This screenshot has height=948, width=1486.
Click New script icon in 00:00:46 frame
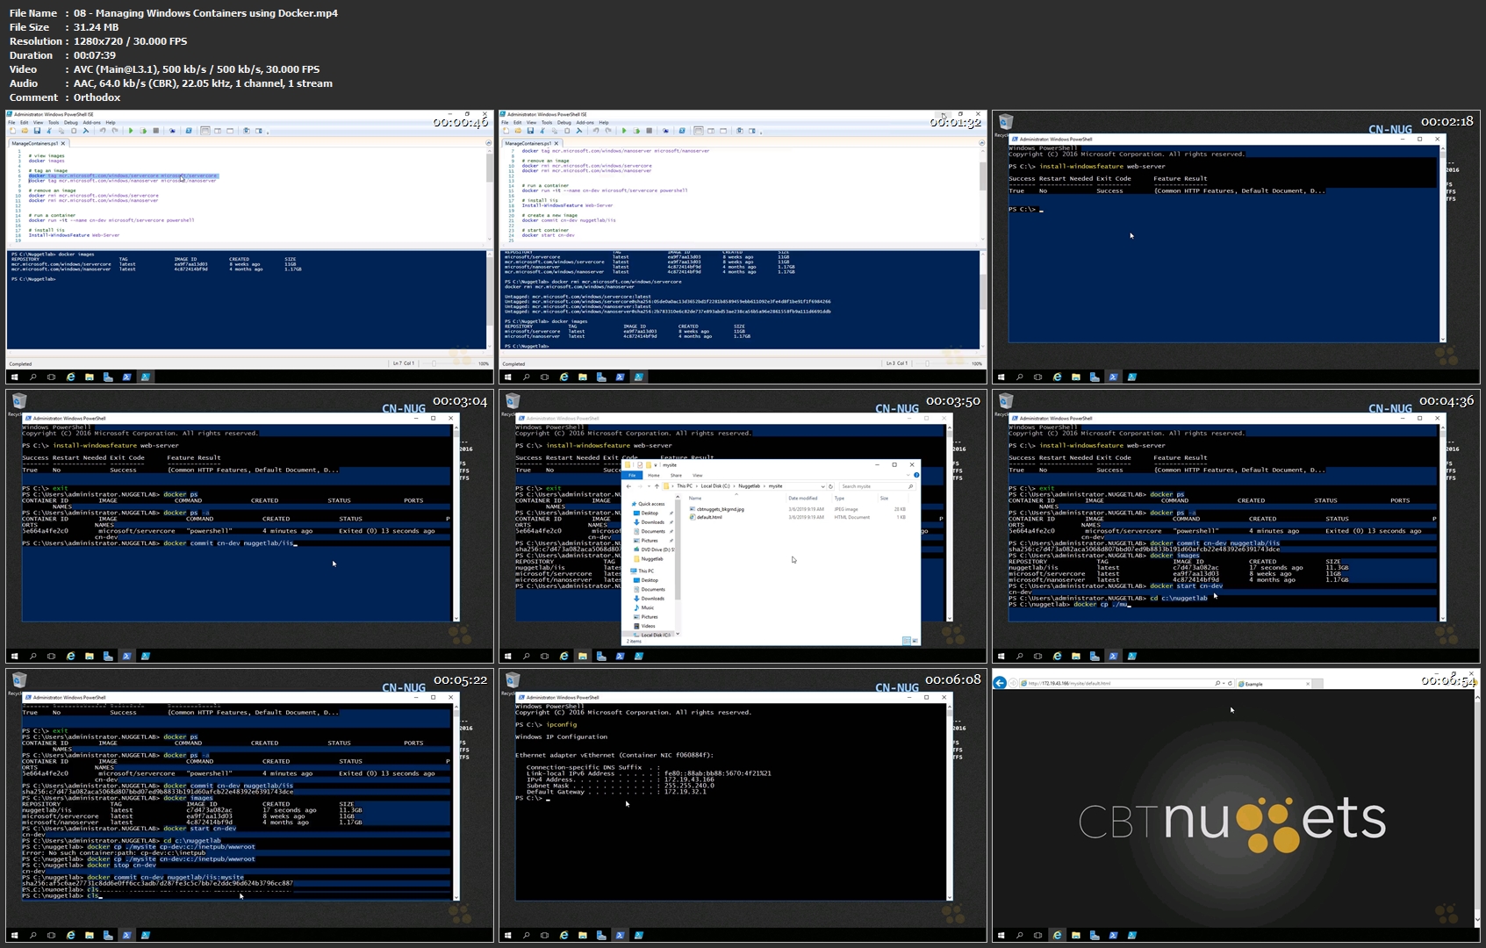pos(13,131)
